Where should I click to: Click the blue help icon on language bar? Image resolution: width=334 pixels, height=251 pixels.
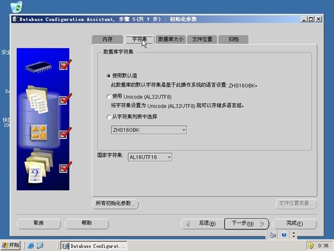pos(284,235)
